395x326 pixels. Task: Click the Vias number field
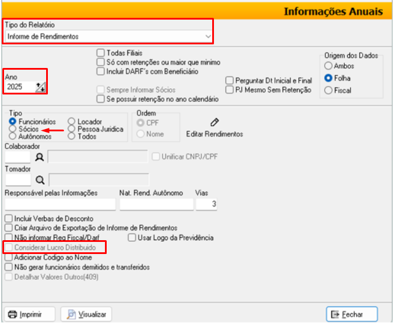206,204
